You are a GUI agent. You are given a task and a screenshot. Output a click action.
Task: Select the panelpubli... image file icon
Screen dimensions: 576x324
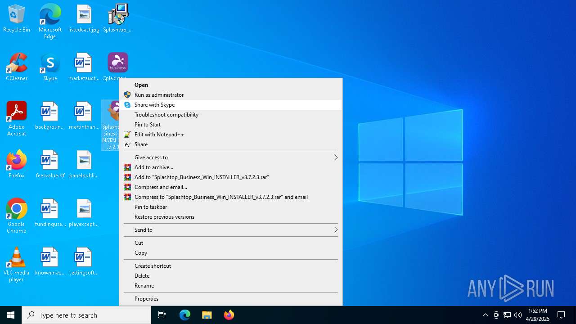click(84, 165)
